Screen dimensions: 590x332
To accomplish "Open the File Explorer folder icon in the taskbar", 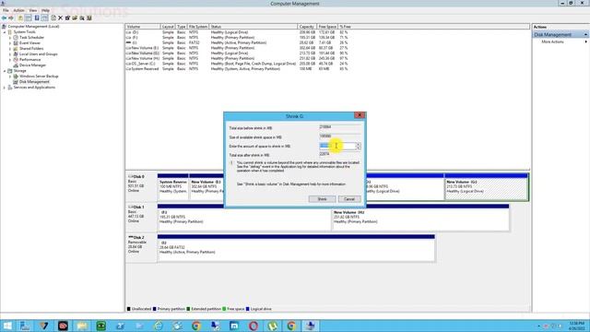I will (82, 326).
